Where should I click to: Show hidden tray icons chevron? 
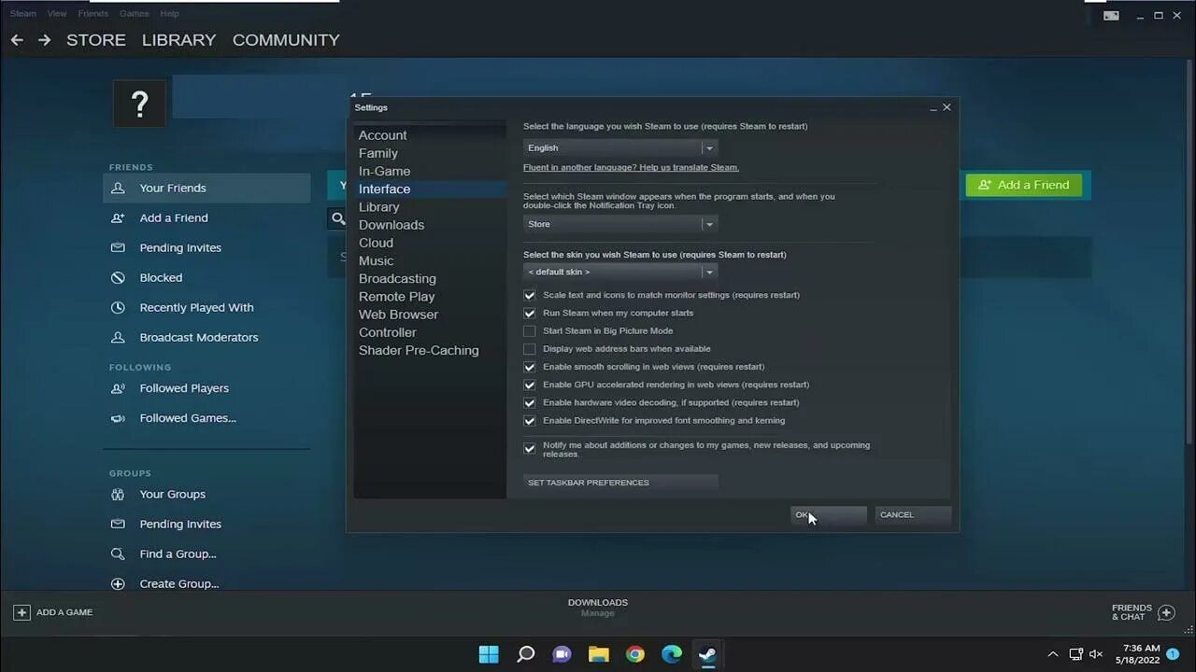pos(1053,654)
